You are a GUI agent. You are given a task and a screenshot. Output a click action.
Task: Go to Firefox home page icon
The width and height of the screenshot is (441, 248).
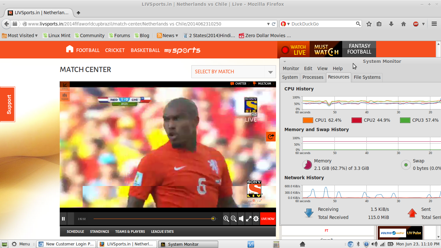pyautogui.click(x=404, y=24)
